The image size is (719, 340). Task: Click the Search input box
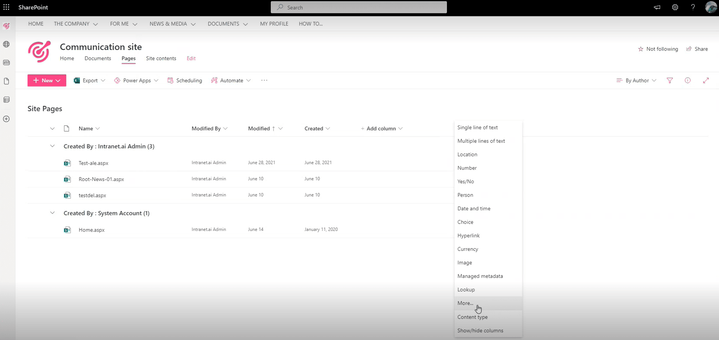pos(358,7)
